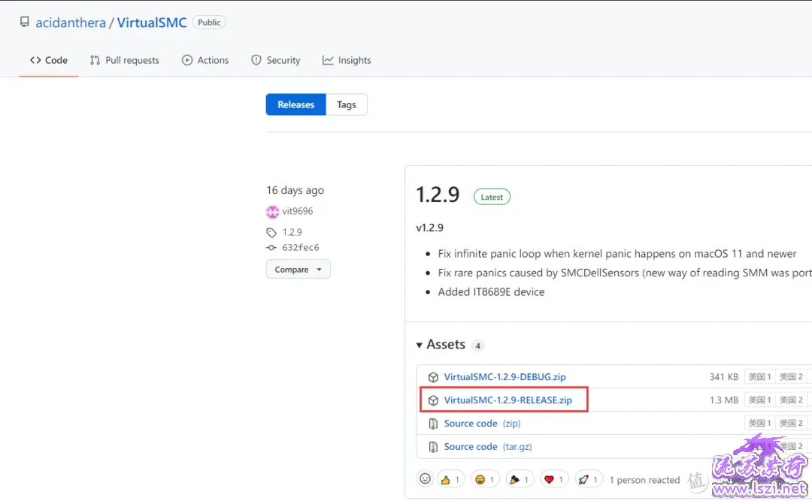Click 美国 2 mirror for RELEASE.zip
812x501 pixels.
[791, 400]
